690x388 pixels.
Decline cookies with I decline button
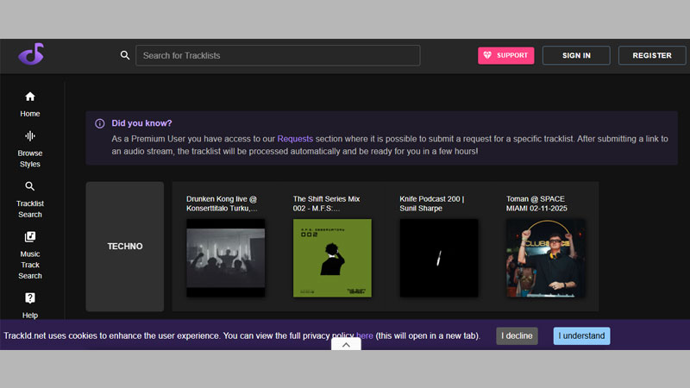coord(517,335)
